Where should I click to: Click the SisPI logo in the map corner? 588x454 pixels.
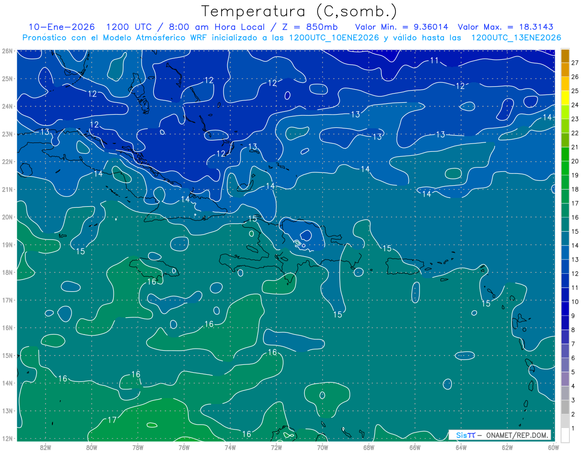pyautogui.click(x=465, y=435)
